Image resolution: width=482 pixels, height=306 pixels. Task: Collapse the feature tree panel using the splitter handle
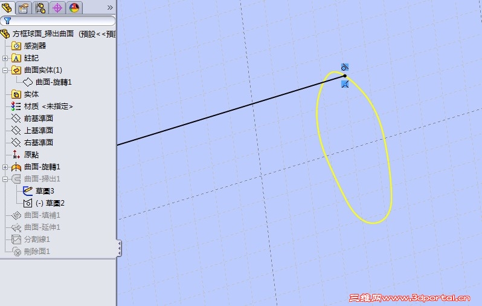119,248
